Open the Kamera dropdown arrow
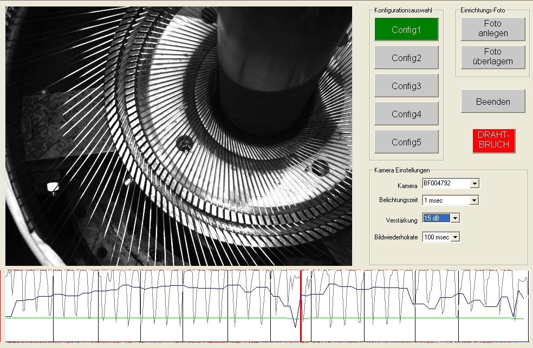Screen dimensions: 533x348 tap(474, 184)
